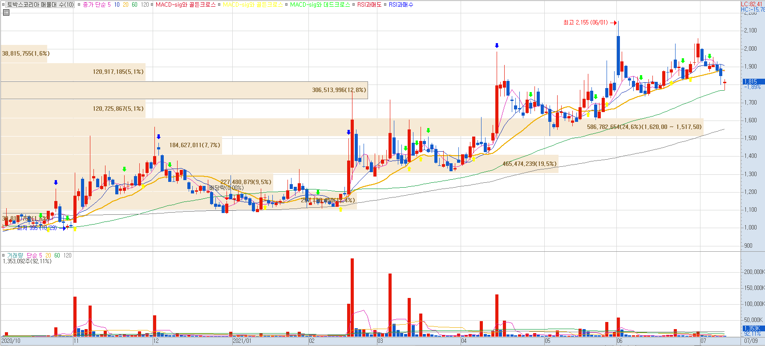Click blue arrow left of the late-February spike
This screenshot has width=765, height=346.
[x=348, y=132]
